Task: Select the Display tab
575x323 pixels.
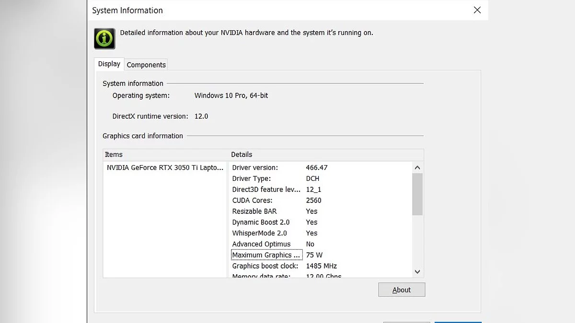Action: [109, 64]
